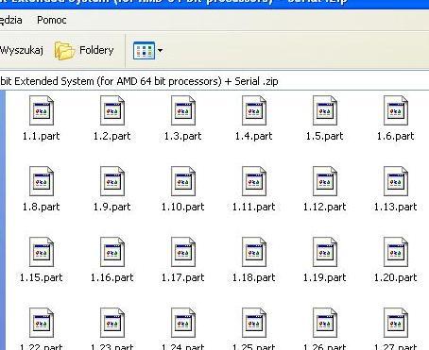Select the 1.10.part file icon

(x=183, y=181)
